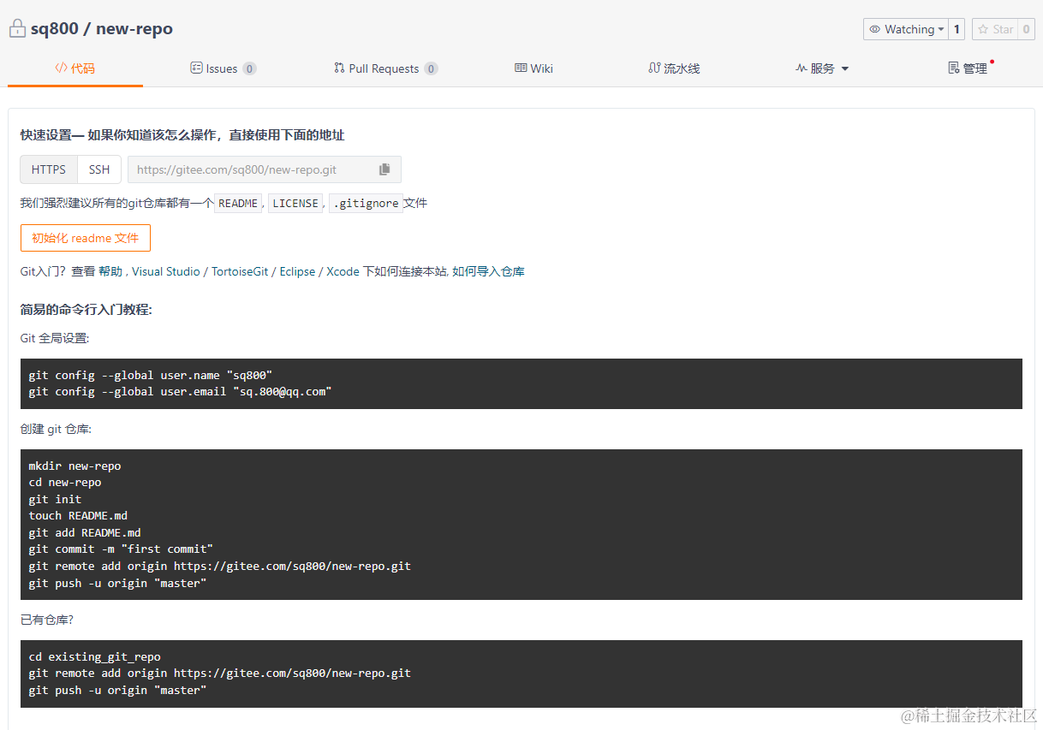
Task: Click the mkdir new-repo line
Action: pyautogui.click(x=74, y=466)
